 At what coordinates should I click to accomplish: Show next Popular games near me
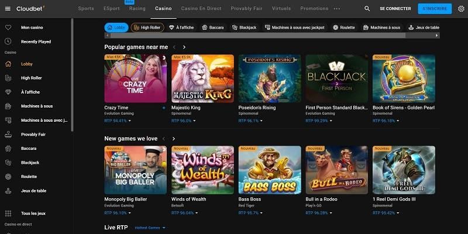click(x=184, y=47)
